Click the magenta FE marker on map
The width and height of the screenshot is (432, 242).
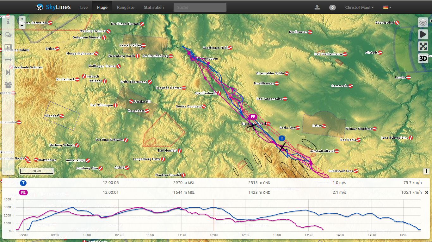[253, 117]
